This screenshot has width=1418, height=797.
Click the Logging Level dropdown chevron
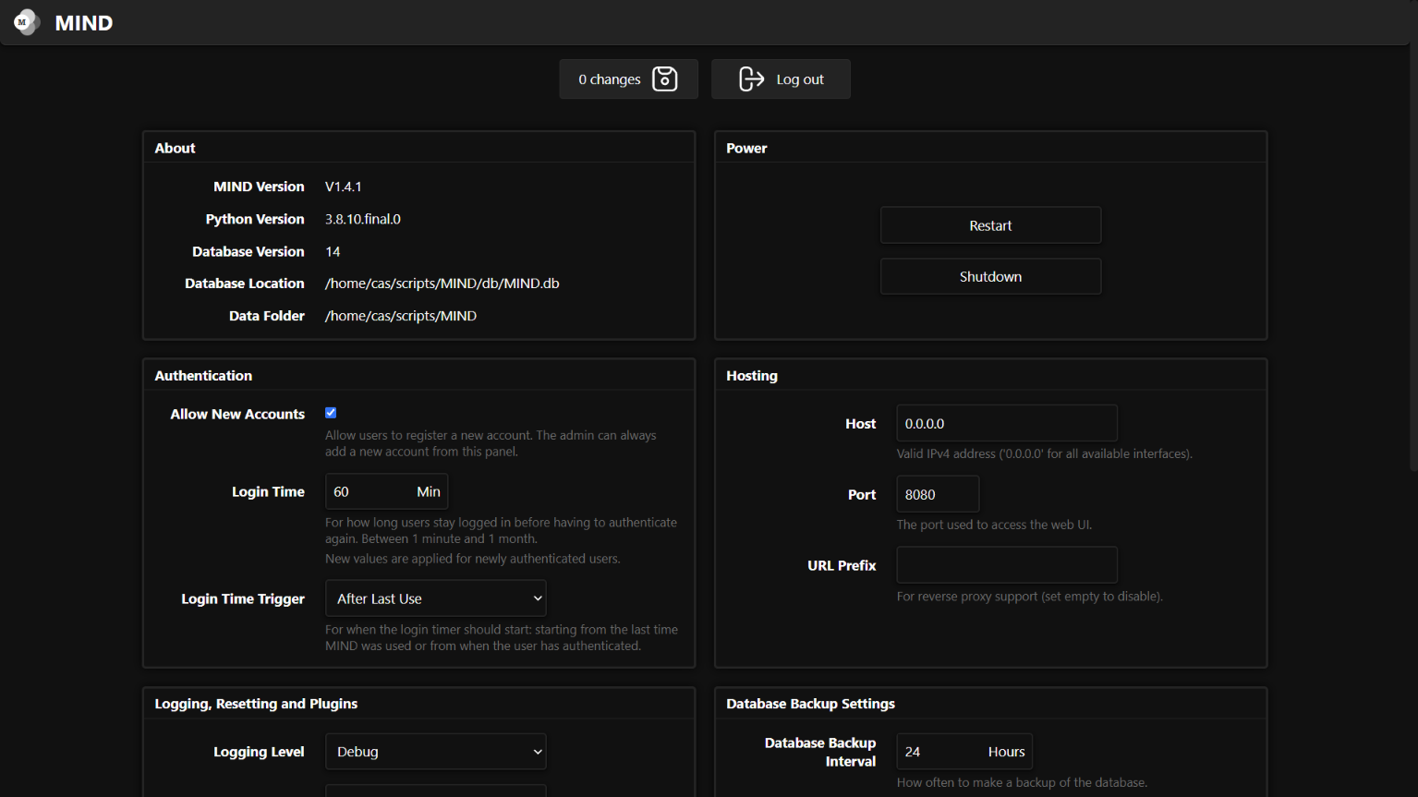(x=538, y=752)
